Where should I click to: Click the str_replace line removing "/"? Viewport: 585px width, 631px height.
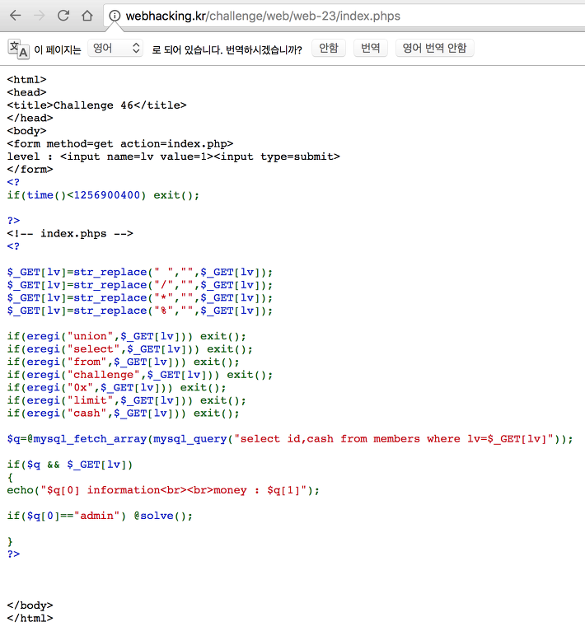click(x=140, y=285)
